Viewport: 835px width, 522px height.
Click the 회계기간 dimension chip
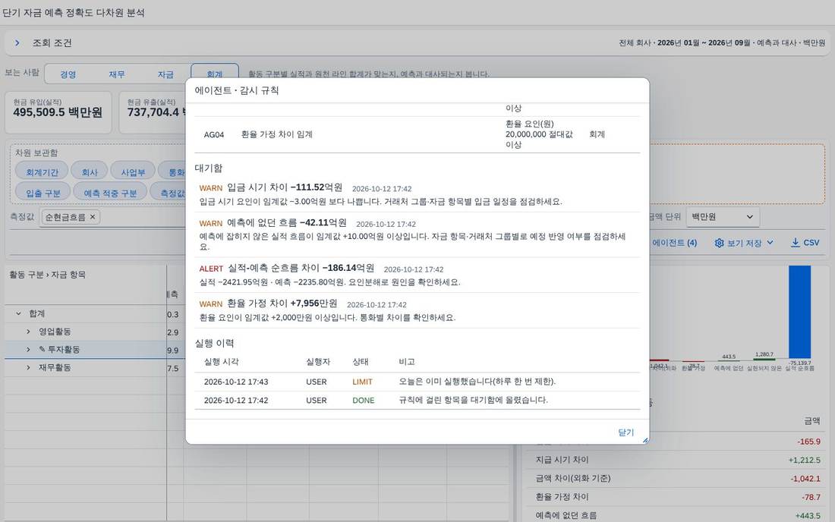click(x=42, y=172)
